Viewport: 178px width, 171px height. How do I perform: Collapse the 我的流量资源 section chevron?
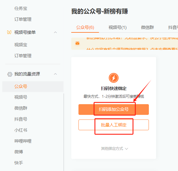pyautogui.click(x=55, y=74)
